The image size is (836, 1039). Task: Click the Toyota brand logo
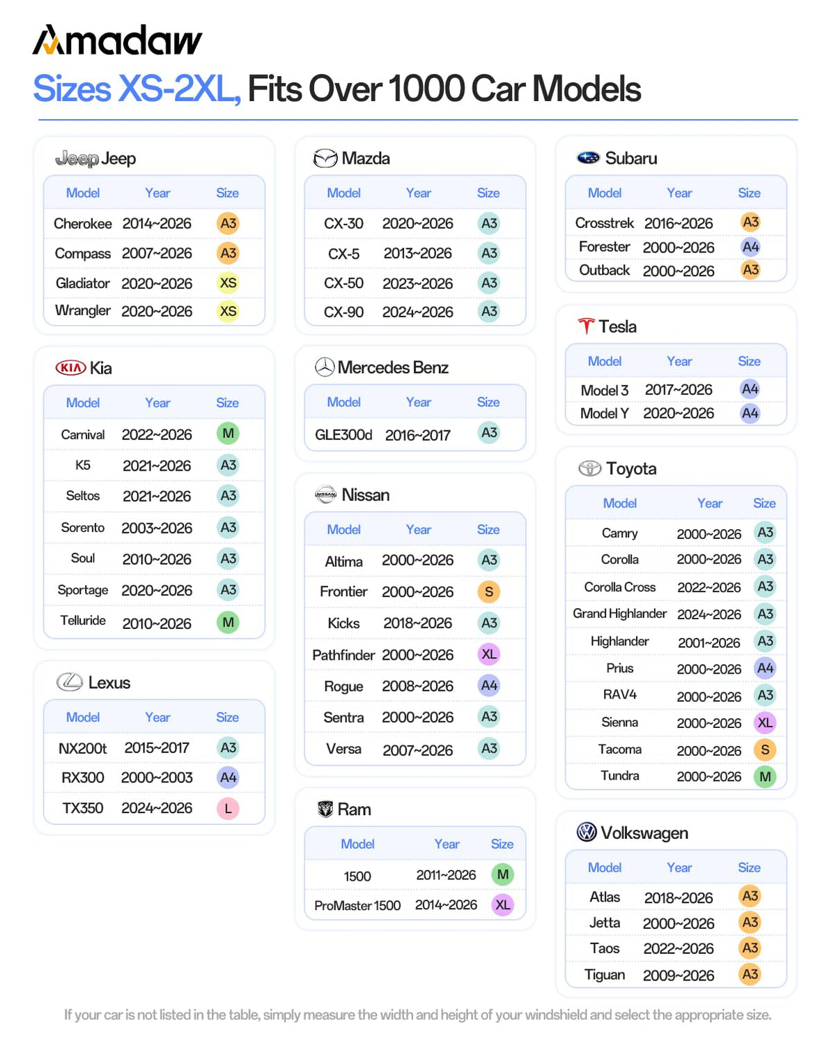coord(590,469)
